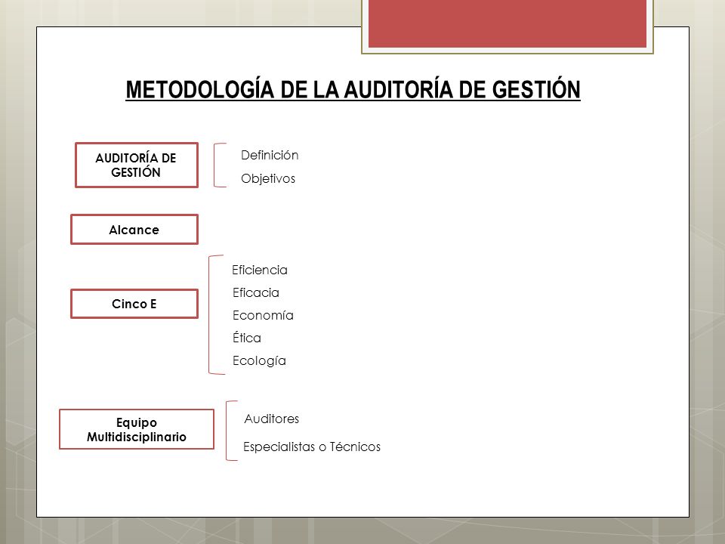
Task: Select "Especialistas o Técnicos" text
Action: (312, 447)
